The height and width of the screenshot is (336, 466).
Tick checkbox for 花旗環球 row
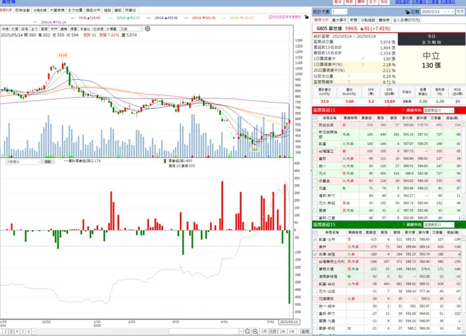click(315, 299)
